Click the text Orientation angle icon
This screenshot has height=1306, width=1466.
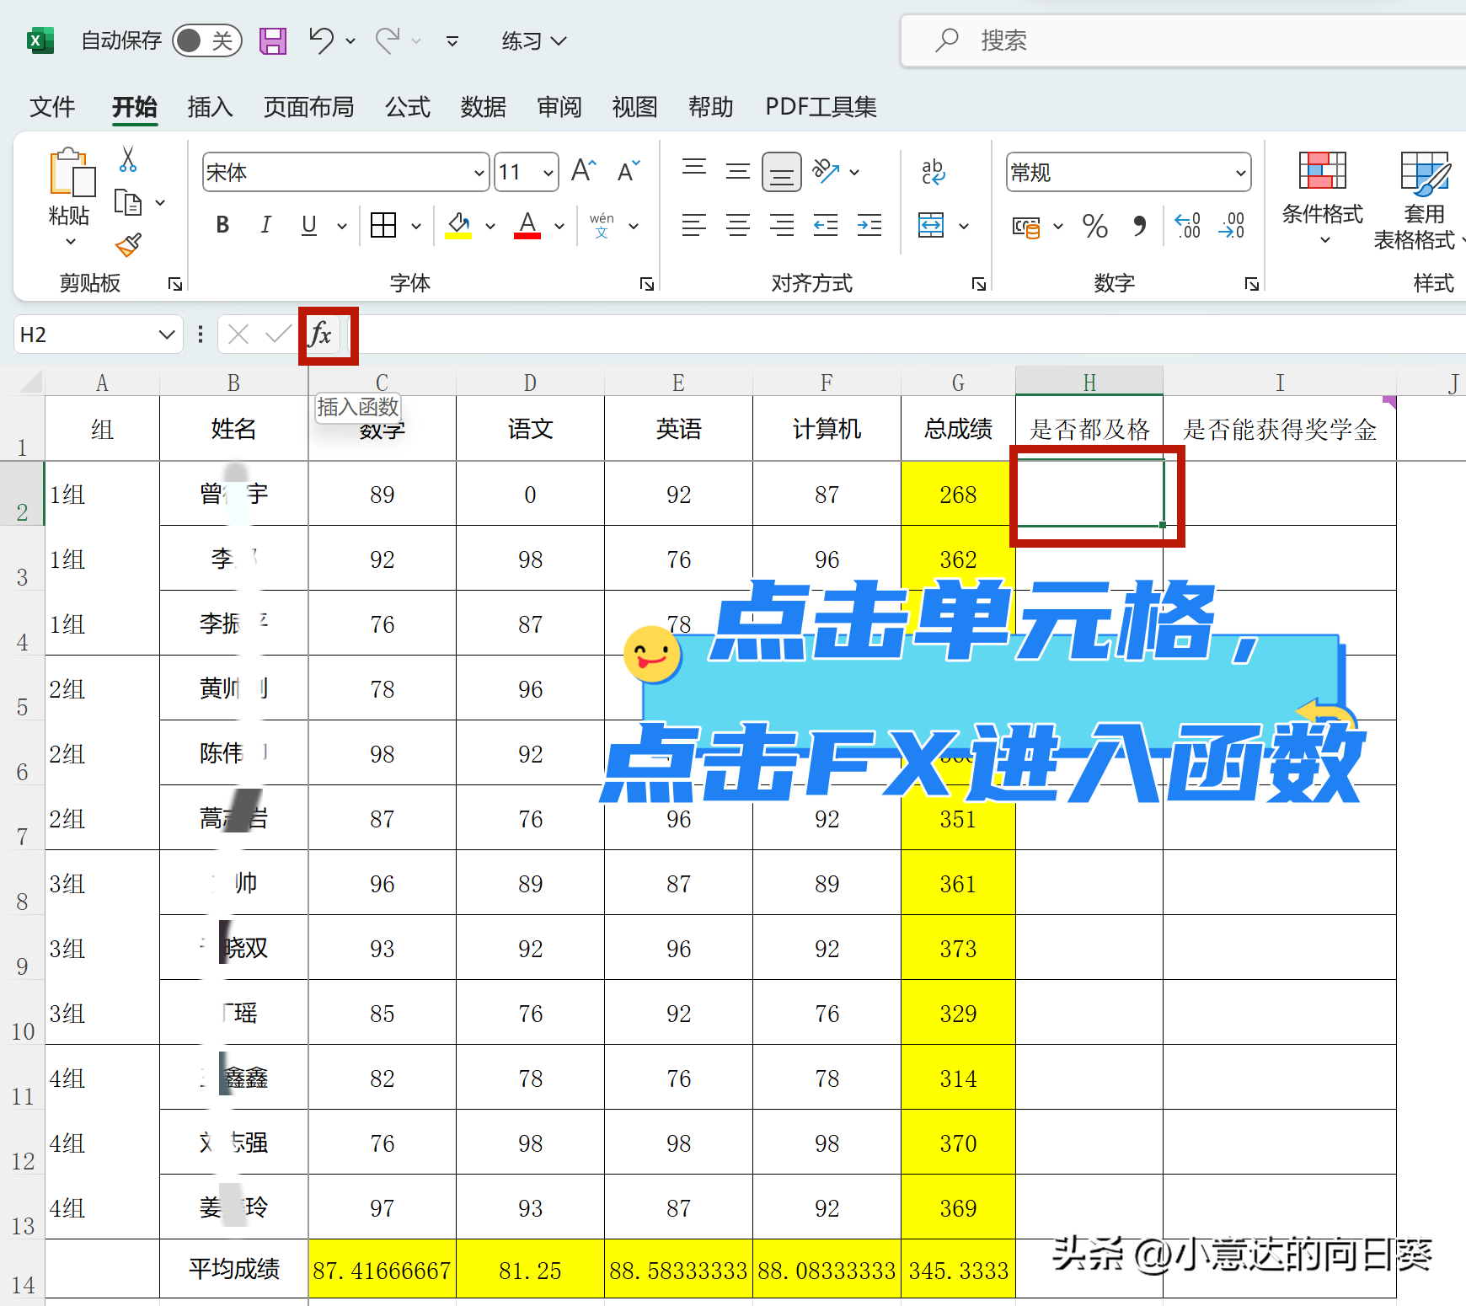pyautogui.click(x=826, y=171)
